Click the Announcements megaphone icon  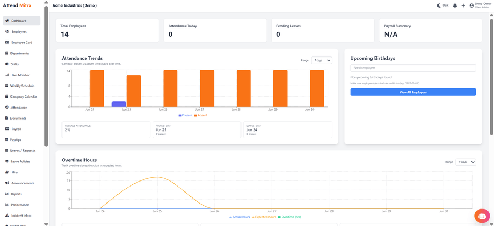(7, 183)
